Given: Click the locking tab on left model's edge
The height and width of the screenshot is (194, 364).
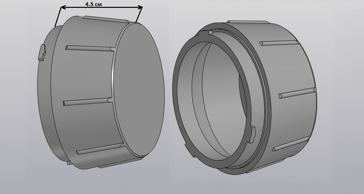Looking at the screenshot, I should [42, 52].
